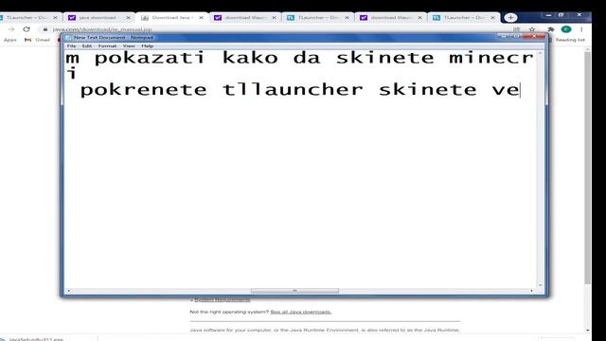Close the TLauncher tab nearest the new tab button
Screen dimensions: 606x341
click(492, 18)
